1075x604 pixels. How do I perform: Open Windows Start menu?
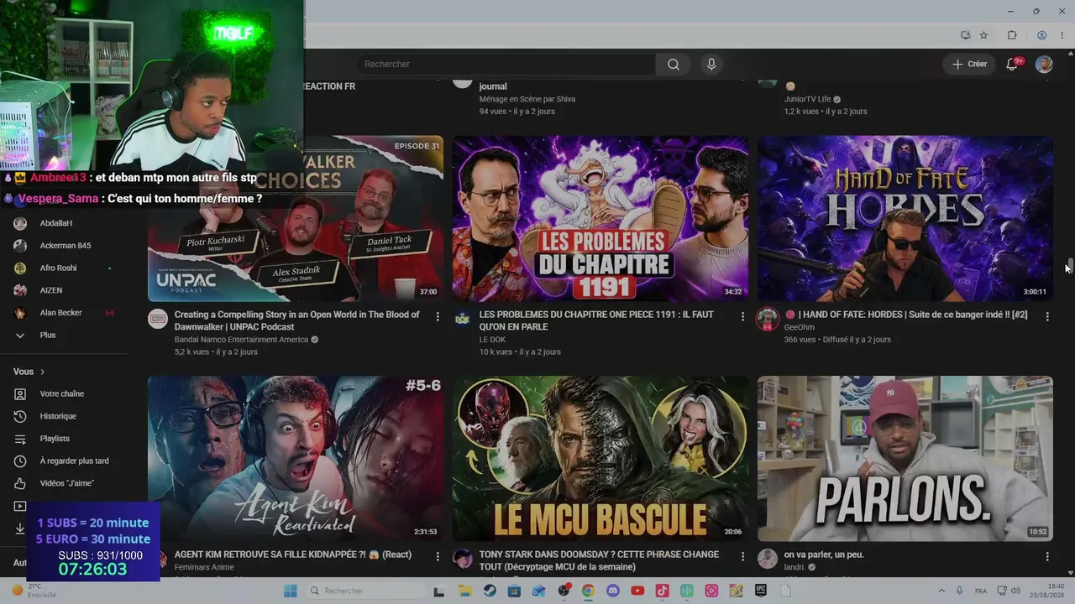point(291,591)
